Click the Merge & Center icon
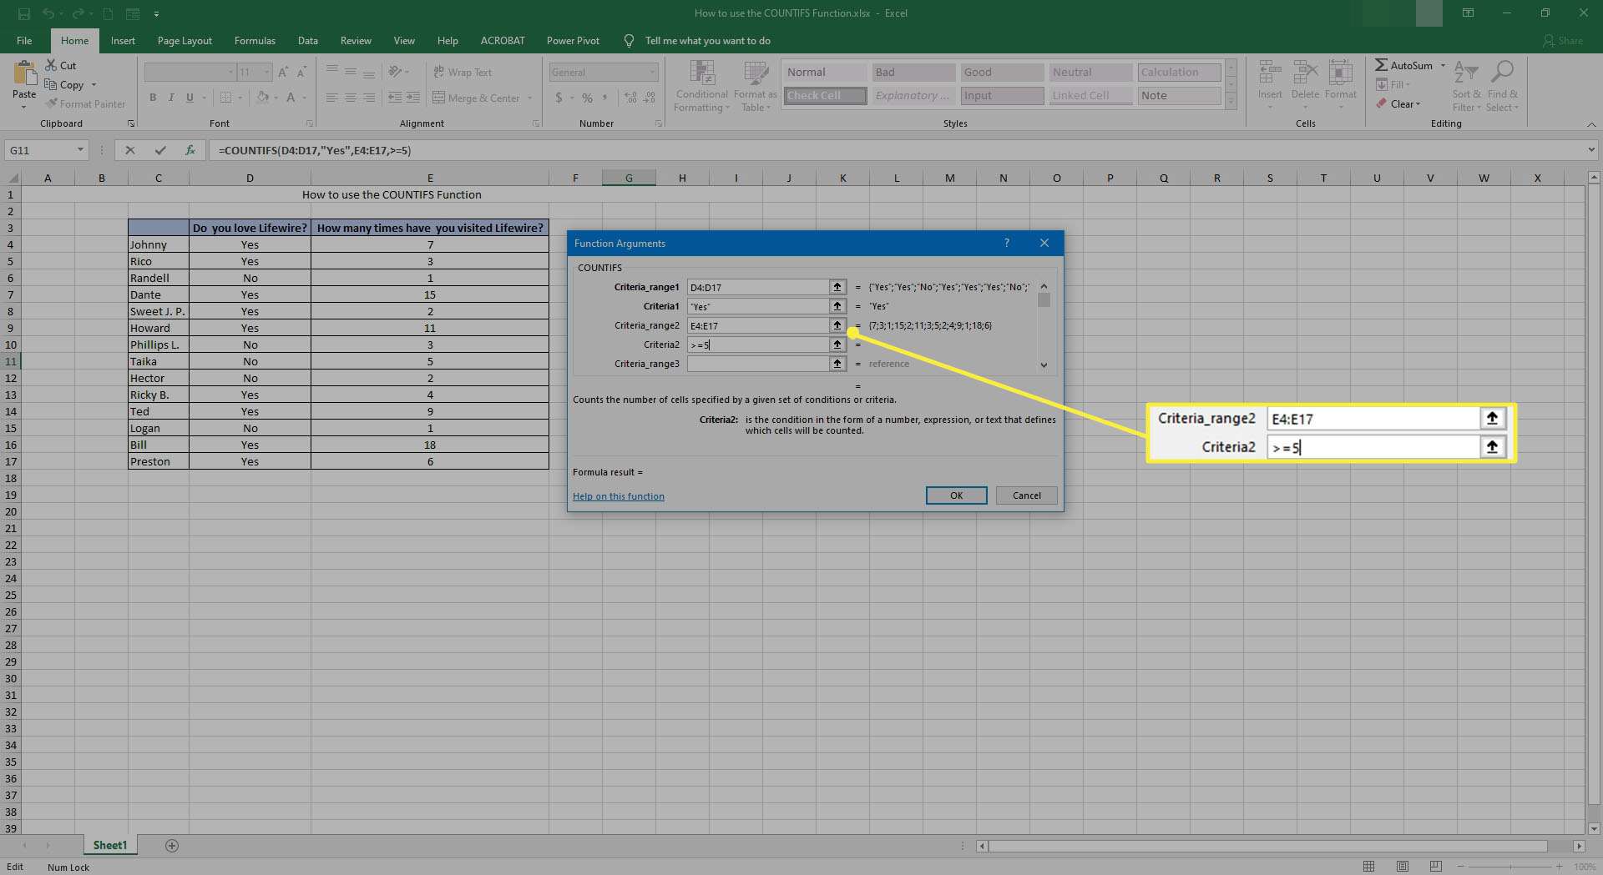Screen dimensions: 1603x875 (x=438, y=98)
